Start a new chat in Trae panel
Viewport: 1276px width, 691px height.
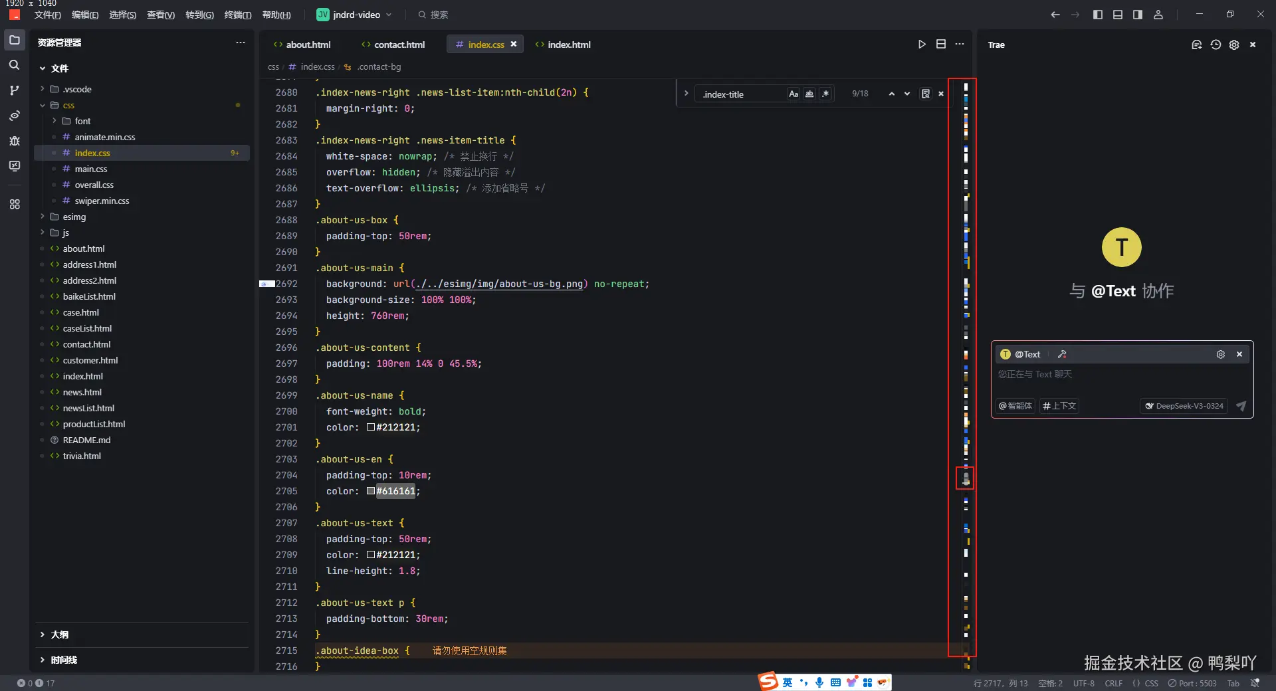coord(1196,45)
